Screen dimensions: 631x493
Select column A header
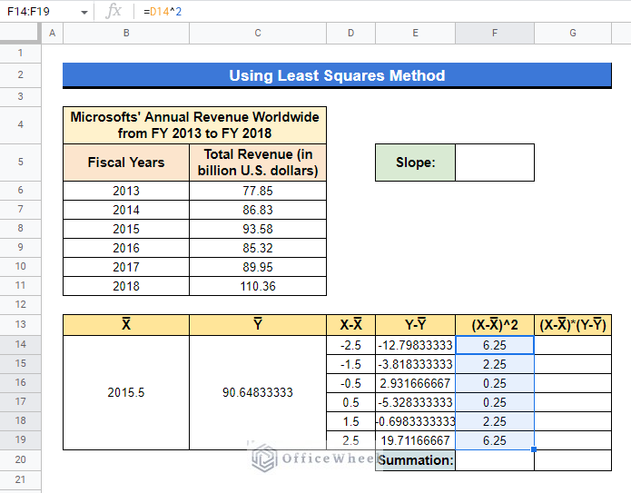53,33
